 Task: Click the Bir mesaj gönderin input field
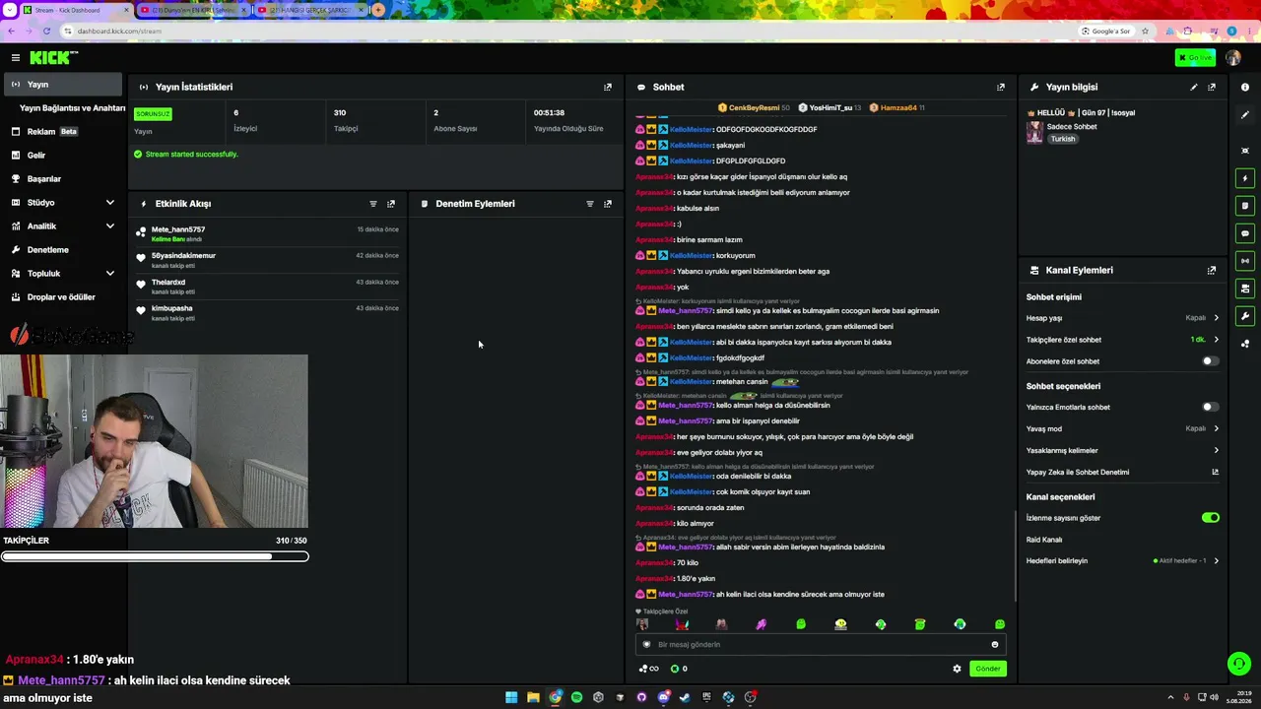pos(820,645)
